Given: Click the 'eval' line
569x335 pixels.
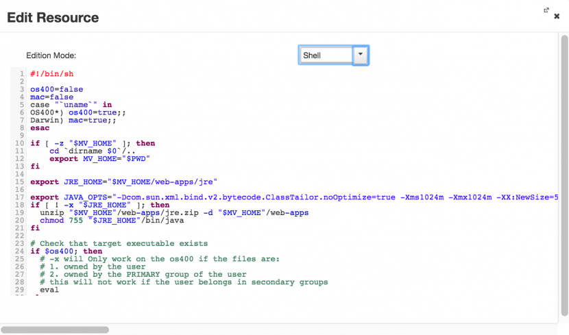Looking at the screenshot, I should (x=49, y=290).
